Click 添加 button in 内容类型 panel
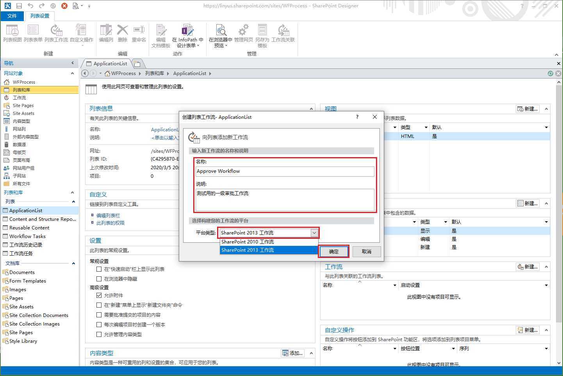Screen dimensions: 563x376 pos(292,353)
